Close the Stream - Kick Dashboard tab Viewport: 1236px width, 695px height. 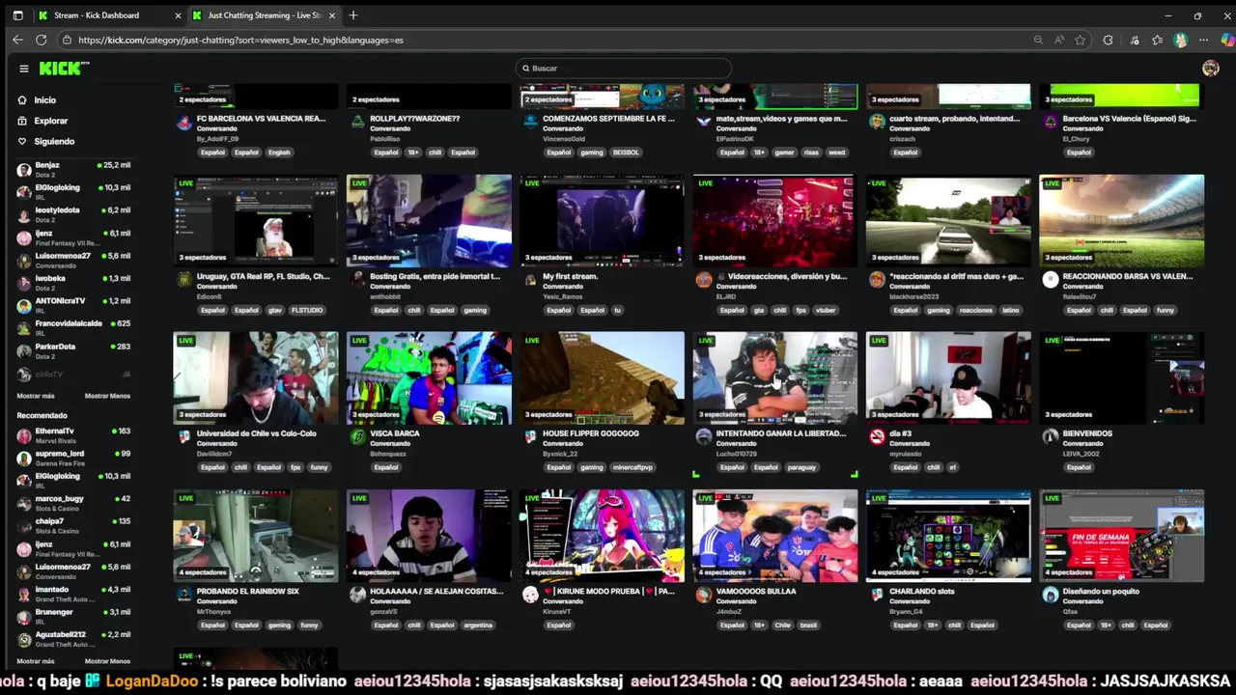[x=178, y=15]
